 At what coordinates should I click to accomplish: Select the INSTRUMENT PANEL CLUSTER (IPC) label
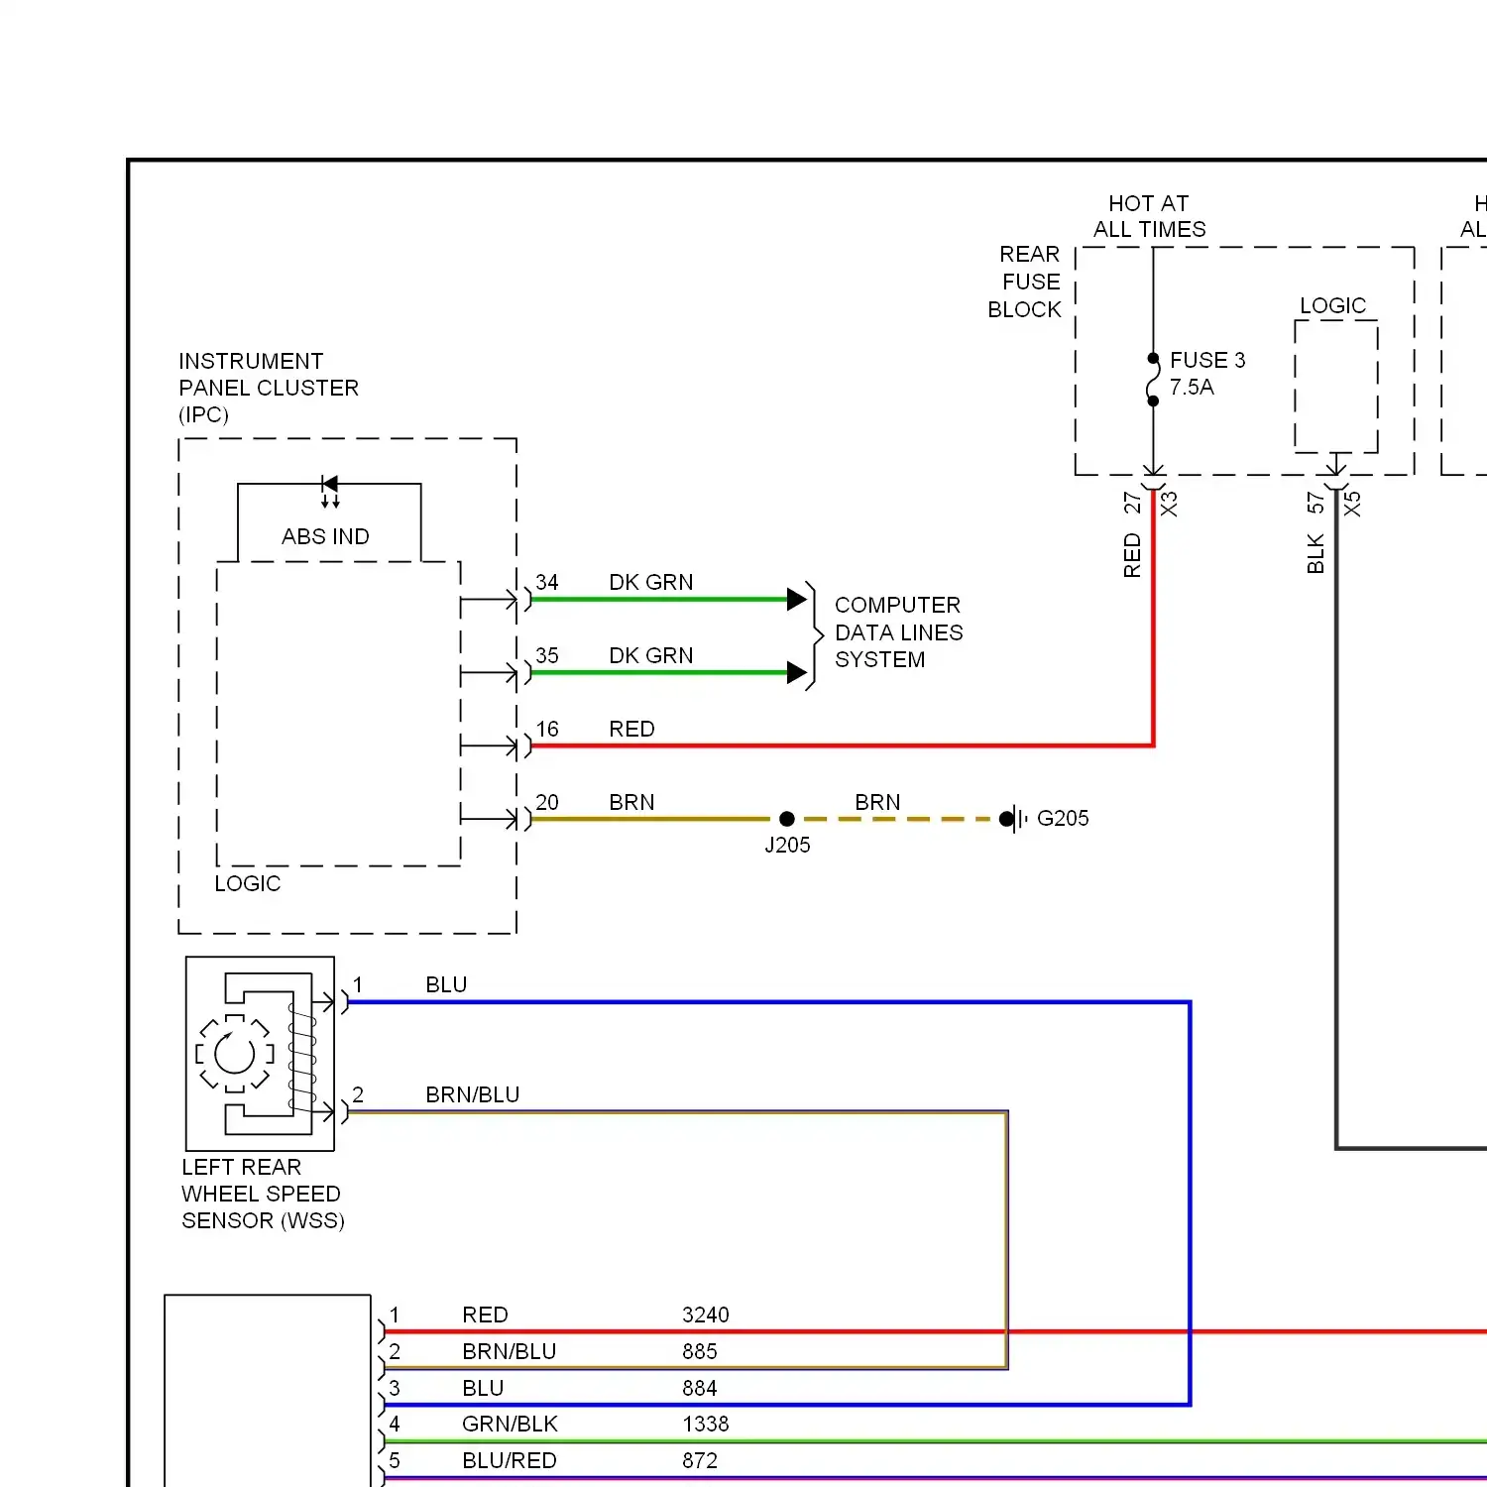point(269,388)
